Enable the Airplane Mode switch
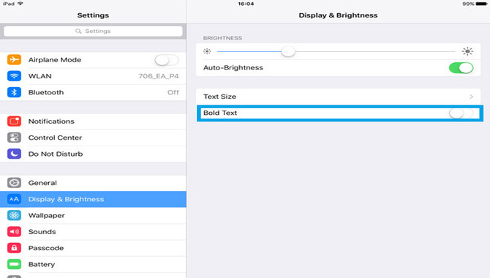The height and width of the screenshot is (278, 490). tap(167, 60)
